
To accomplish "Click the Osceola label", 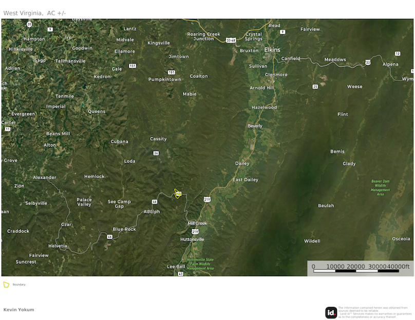I will [401, 239].
